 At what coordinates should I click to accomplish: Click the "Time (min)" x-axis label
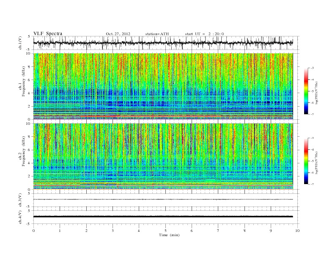169,235
